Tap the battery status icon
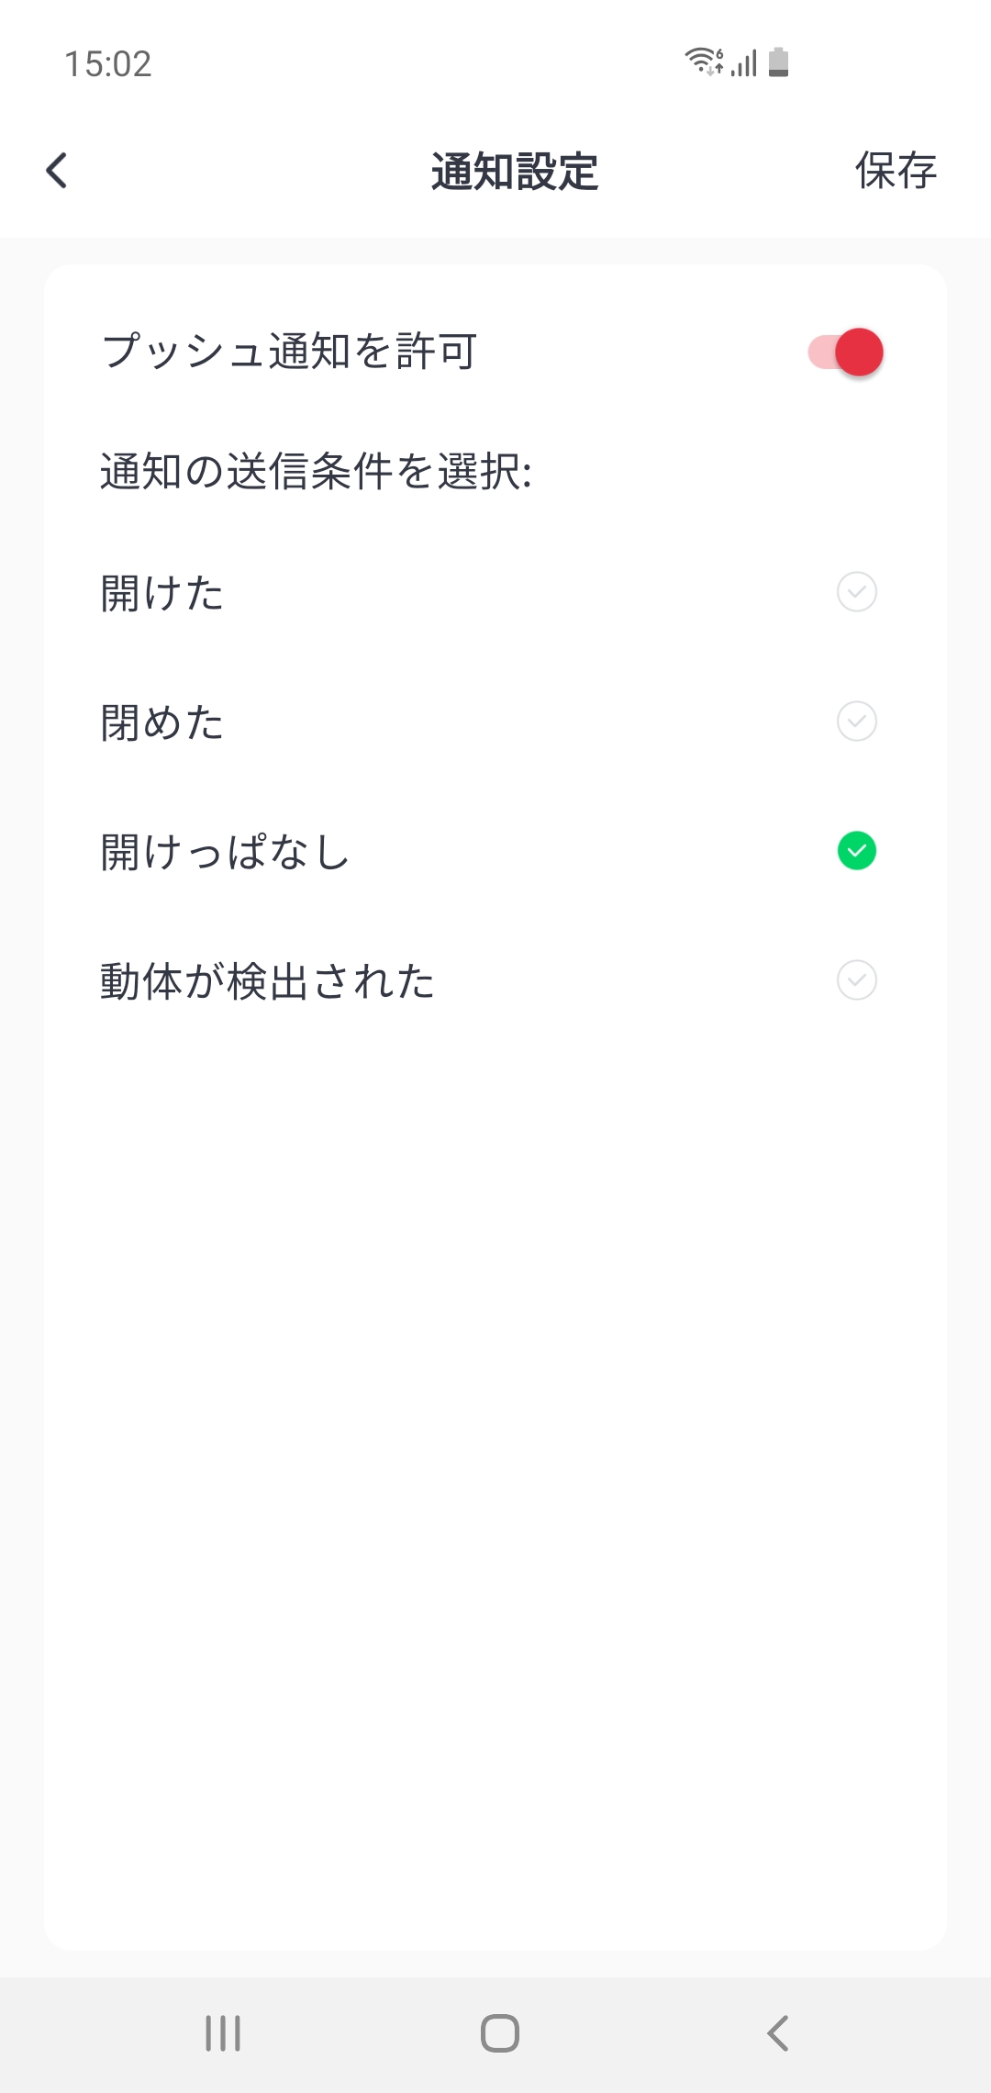The height and width of the screenshot is (2093, 991). (x=779, y=62)
